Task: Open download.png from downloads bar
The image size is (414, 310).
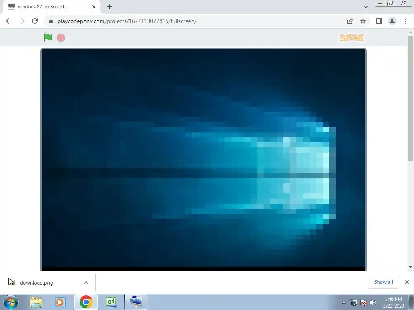Action: [x=36, y=283]
